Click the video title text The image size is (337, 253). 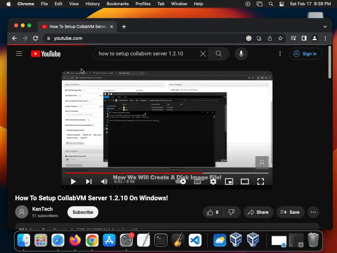click(x=91, y=198)
